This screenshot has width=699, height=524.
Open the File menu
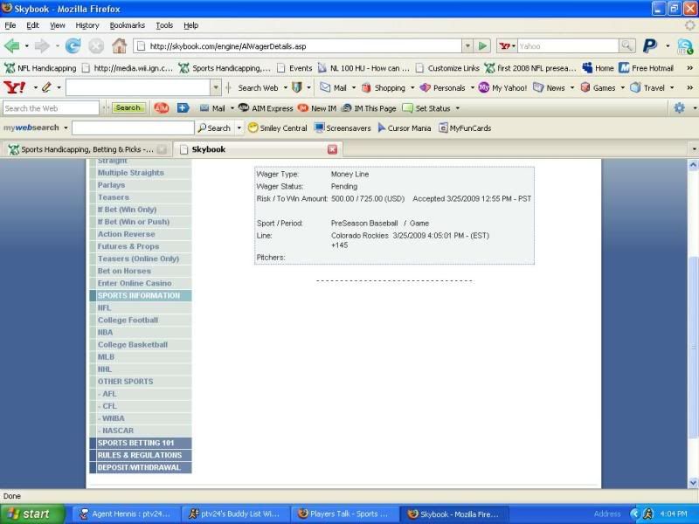click(x=10, y=25)
